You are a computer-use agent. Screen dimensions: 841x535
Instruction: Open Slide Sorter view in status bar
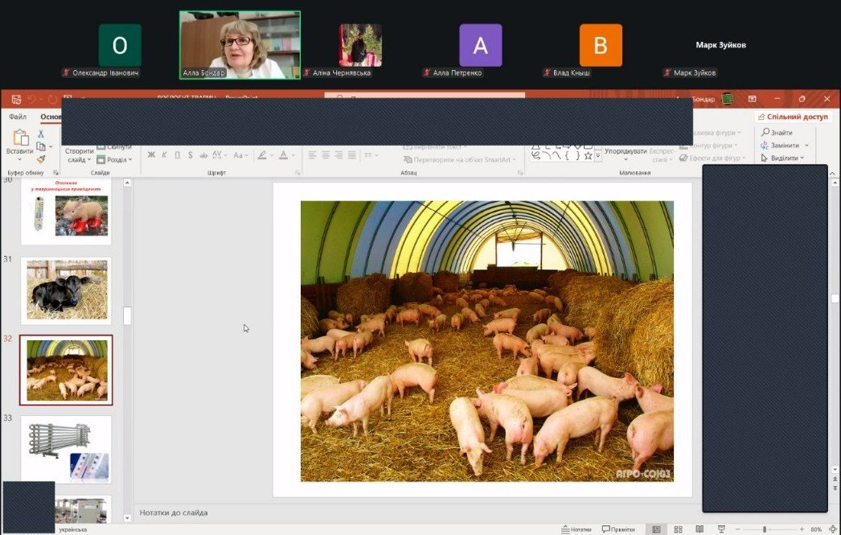[676, 529]
